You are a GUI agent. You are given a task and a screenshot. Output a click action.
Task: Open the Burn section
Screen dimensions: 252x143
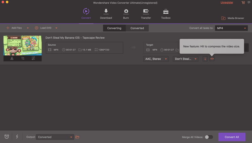click(126, 14)
